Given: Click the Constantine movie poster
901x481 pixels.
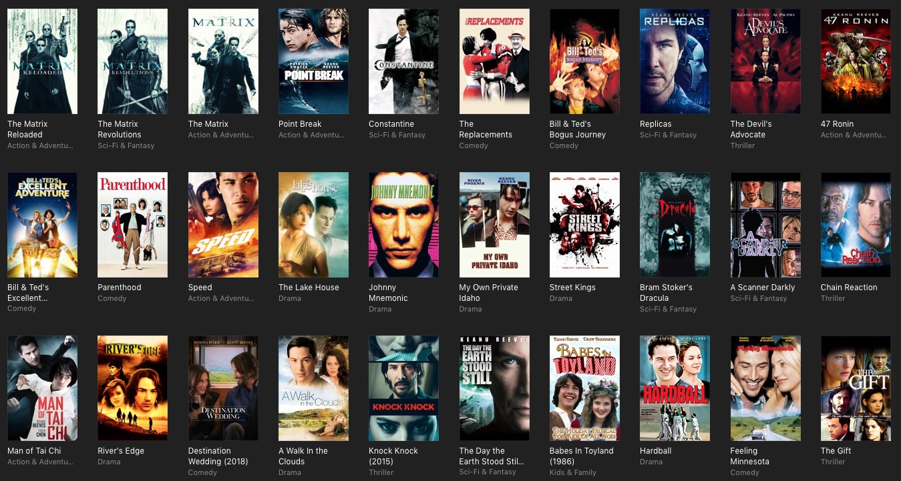Looking at the screenshot, I should [x=403, y=61].
